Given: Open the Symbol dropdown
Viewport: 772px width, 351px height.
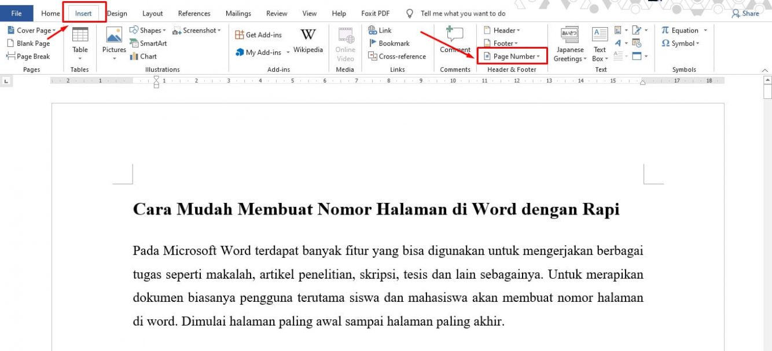Looking at the screenshot, I should click(681, 43).
